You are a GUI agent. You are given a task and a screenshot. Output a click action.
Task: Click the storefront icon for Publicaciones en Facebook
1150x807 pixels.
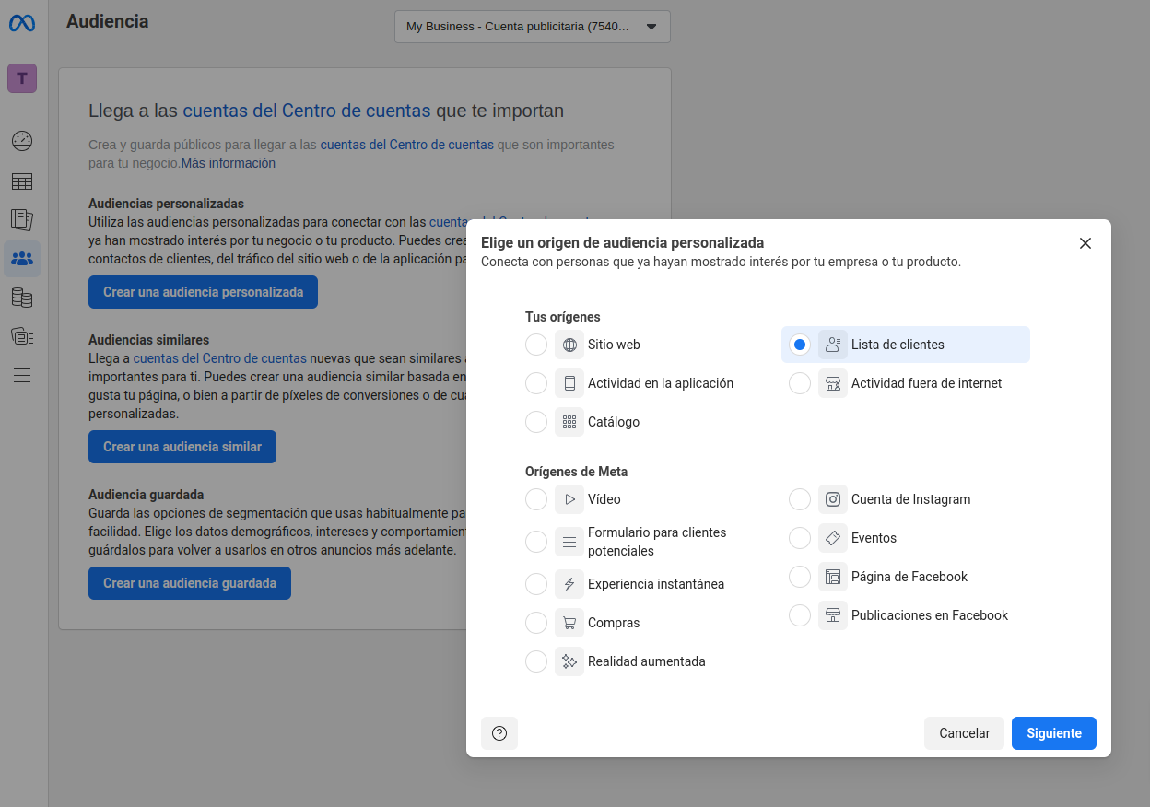tap(833, 615)
